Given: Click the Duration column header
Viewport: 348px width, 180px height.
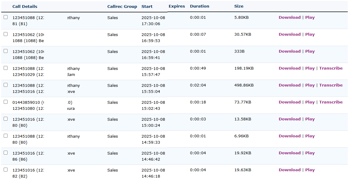Looking at the screenshot, I should (199, 6).
